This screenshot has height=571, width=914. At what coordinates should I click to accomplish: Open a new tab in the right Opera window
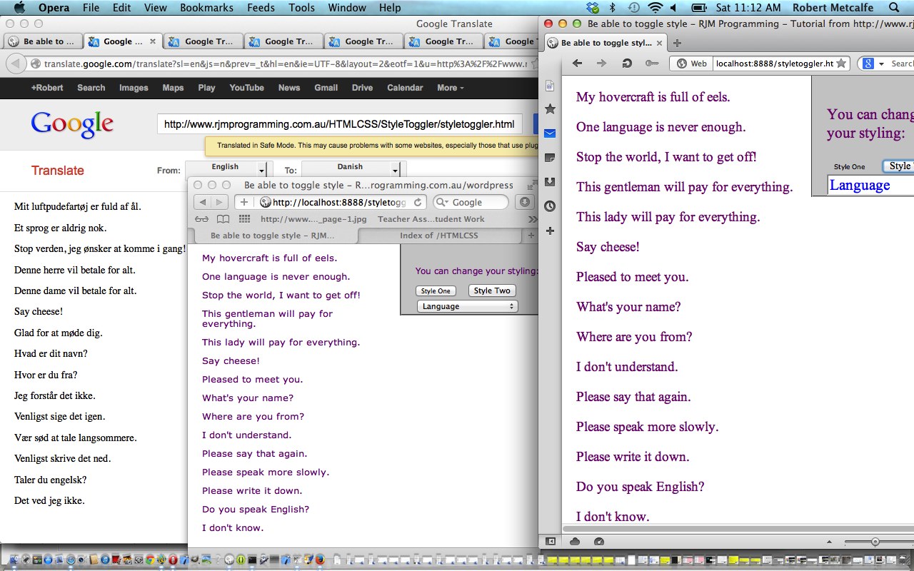click(x=678, y=43)
